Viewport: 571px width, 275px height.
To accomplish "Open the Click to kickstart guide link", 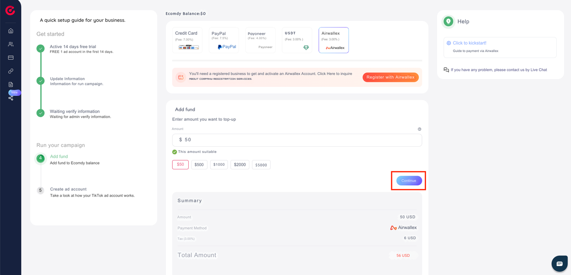I will click(x=469, y=43).
